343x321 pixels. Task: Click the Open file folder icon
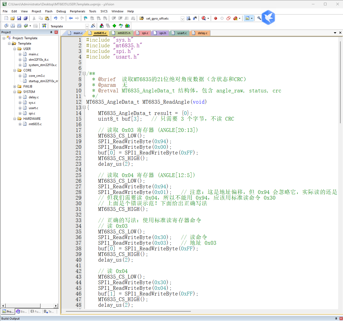pyautogui.click(x=13, y=18)
